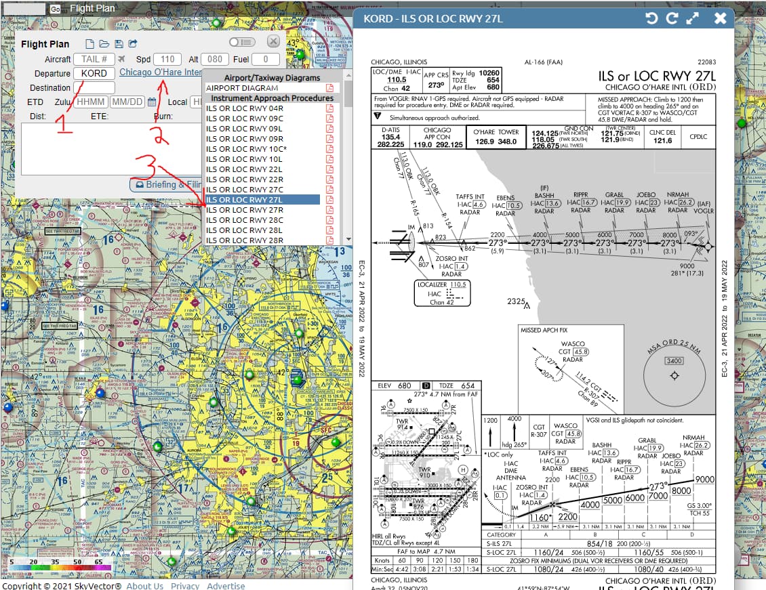This screenshot has height=590, width=766.
Task: Open the About Us footer link
Action: coord(144,586)
